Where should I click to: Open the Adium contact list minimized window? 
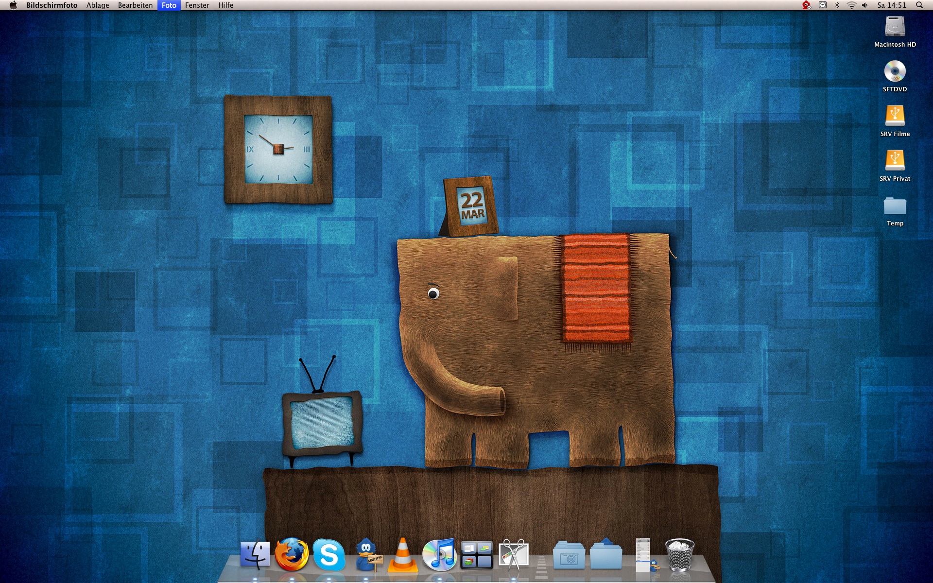click(x=644, y=555)
